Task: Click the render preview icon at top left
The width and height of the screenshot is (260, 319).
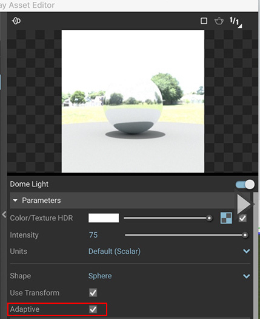Action: point(16,21)
